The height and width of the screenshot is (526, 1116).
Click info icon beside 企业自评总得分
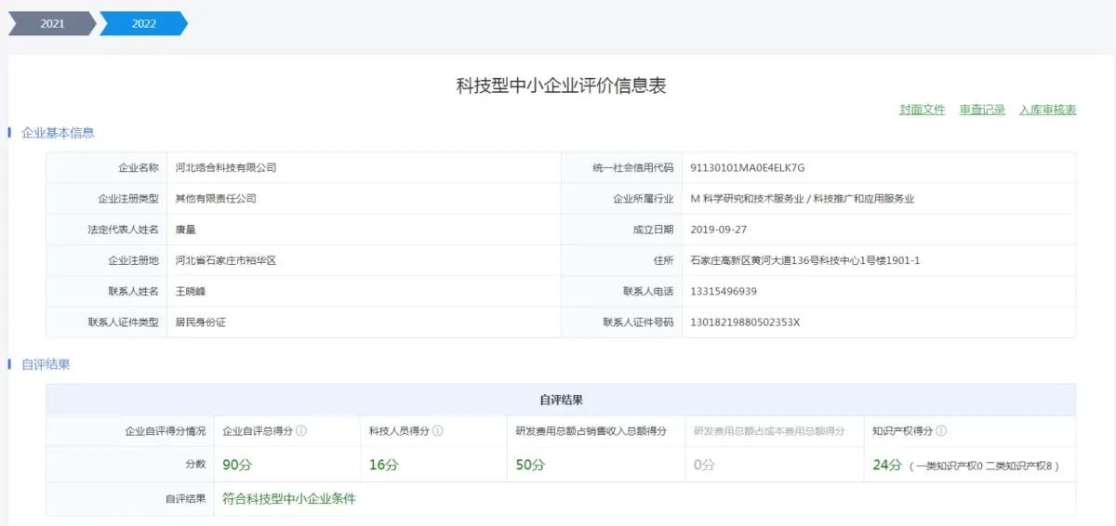[301, 431]
